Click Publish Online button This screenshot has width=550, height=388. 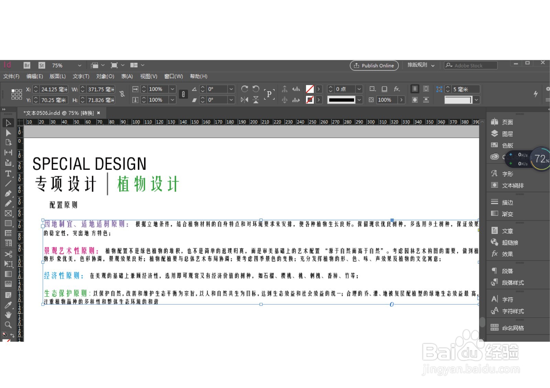374,66
